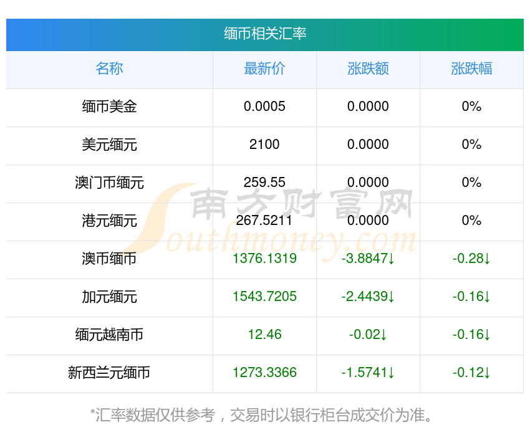Click 美元缅元 change amount 0.0000
The width and height of the screenshot is (530, 435).
[368, 145]
